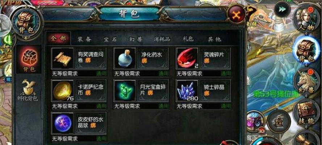This screenshot has height=145, width=322.
Task: Select the 骑士碎晶 blue crystal icon
Action: pos(187,91)
